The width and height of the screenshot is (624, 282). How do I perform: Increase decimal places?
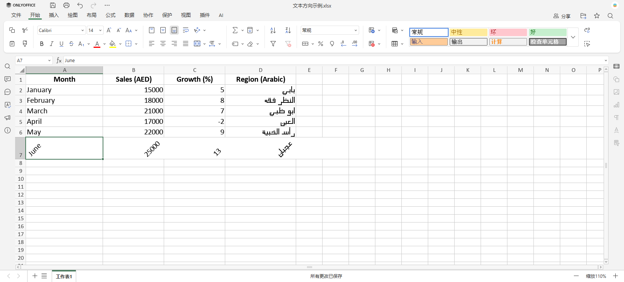[355, 44]
